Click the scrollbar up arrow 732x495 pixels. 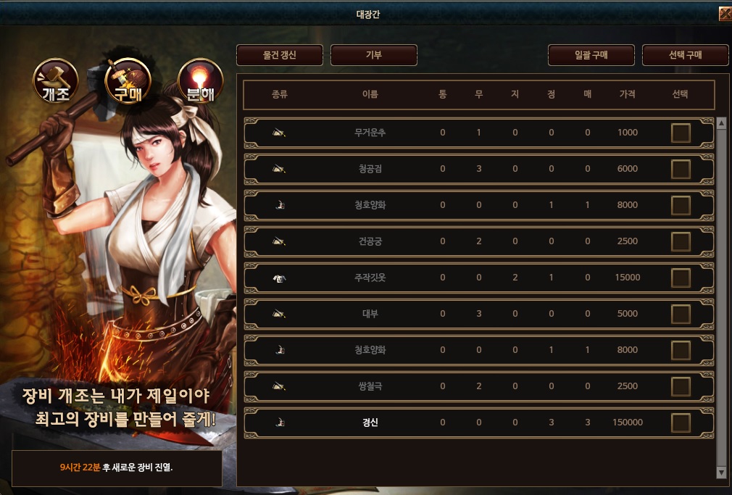(x=721, y=123)
